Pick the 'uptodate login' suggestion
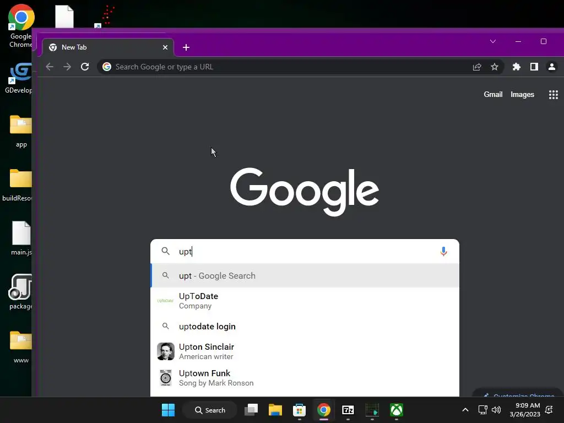The image size is (564, 423). (305, 326)
